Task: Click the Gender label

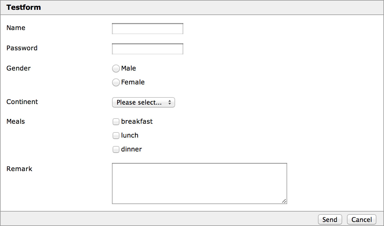Action: coord(18,68)
